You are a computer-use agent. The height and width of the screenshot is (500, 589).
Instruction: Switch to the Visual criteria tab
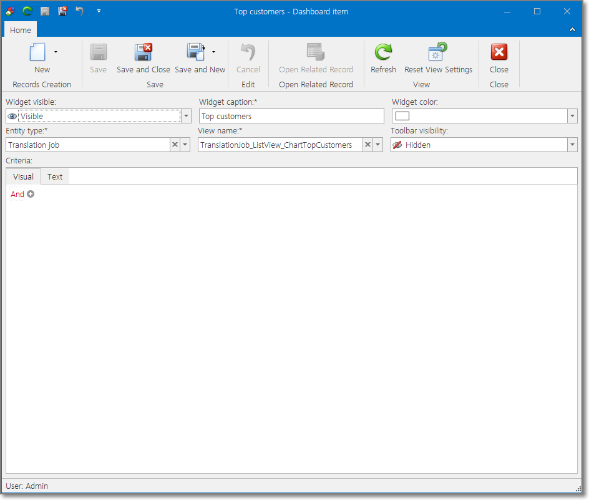tap(23, 177)
